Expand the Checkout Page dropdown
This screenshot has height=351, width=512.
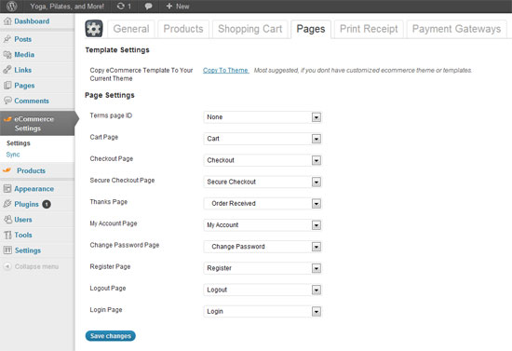pyautogui.click(x=263, y=160)
